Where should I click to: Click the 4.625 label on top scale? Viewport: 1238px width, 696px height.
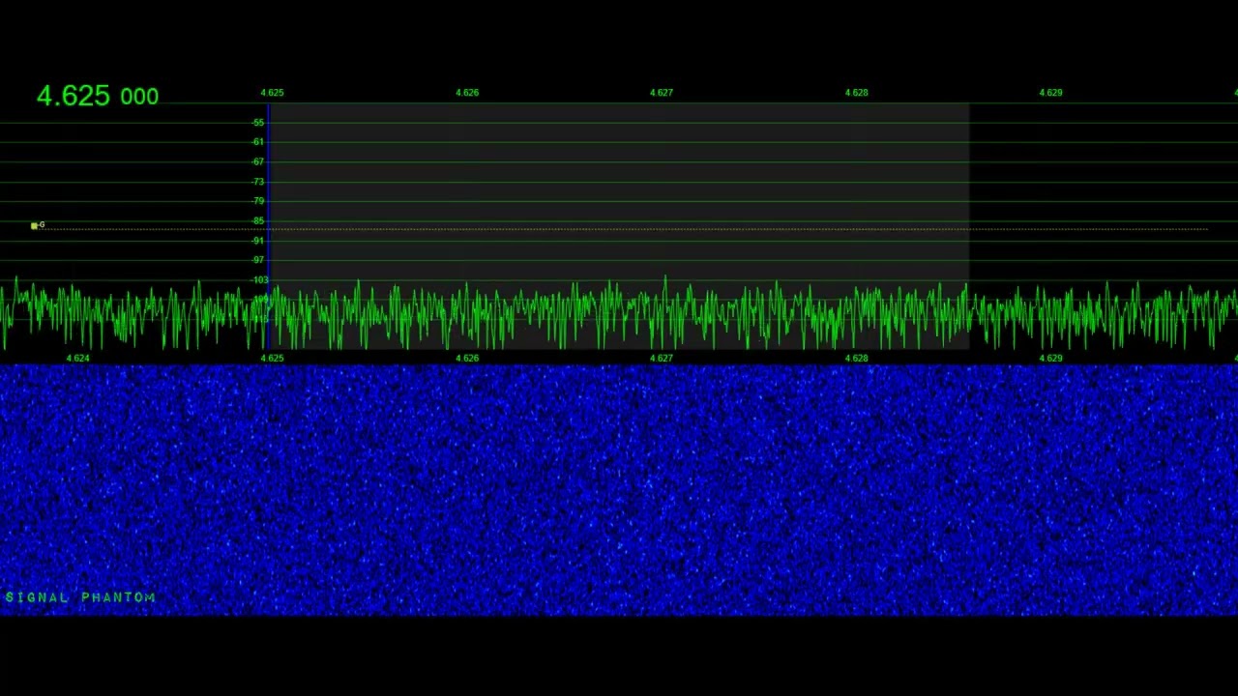tap(273, 93)
